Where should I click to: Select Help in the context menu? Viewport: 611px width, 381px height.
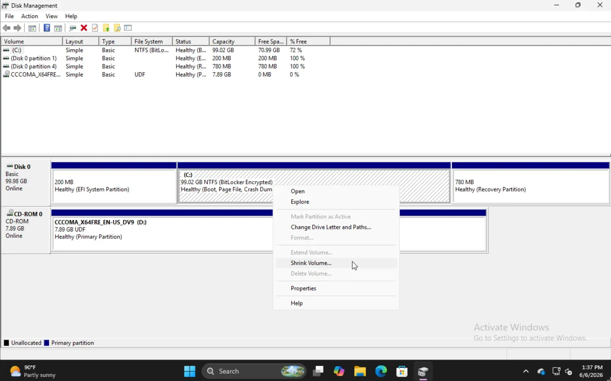coord(336,303)
